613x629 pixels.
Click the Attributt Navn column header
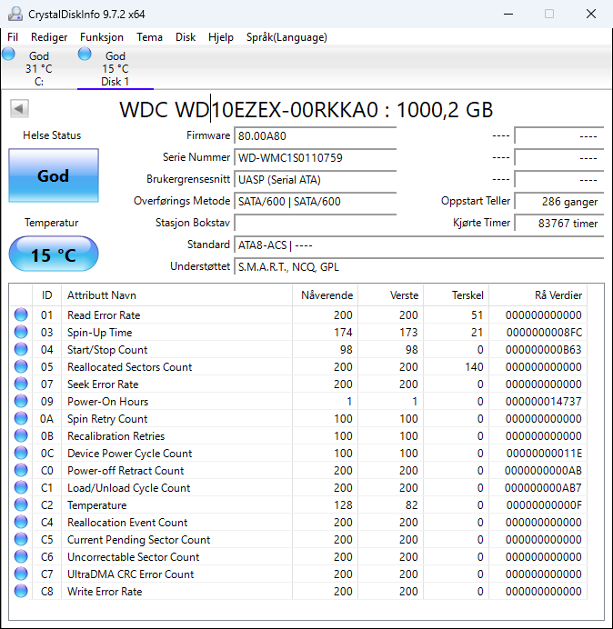pos(176,295)
